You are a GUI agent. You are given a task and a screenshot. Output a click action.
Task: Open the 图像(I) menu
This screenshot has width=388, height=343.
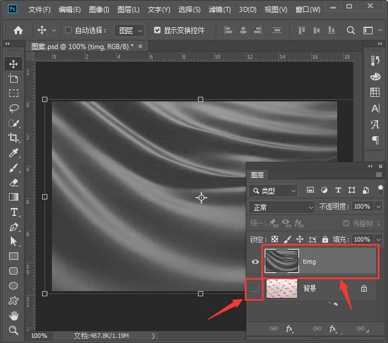coord(99,10)
